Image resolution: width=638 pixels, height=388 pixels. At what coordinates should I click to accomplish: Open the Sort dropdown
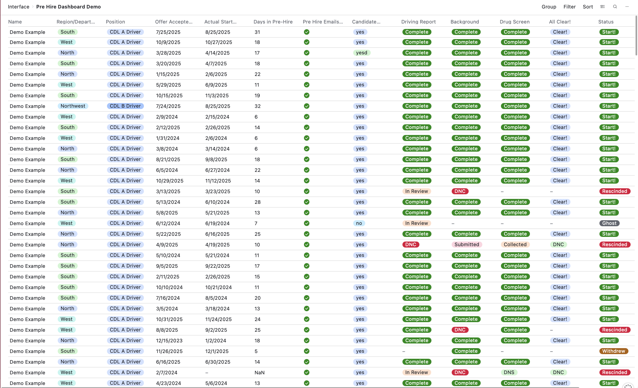tap(588, 7)
